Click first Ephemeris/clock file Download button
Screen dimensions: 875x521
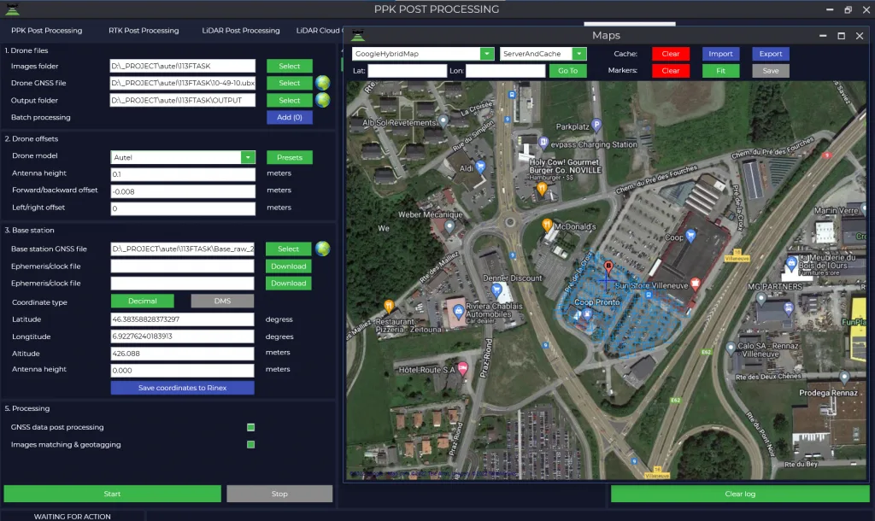288,266
